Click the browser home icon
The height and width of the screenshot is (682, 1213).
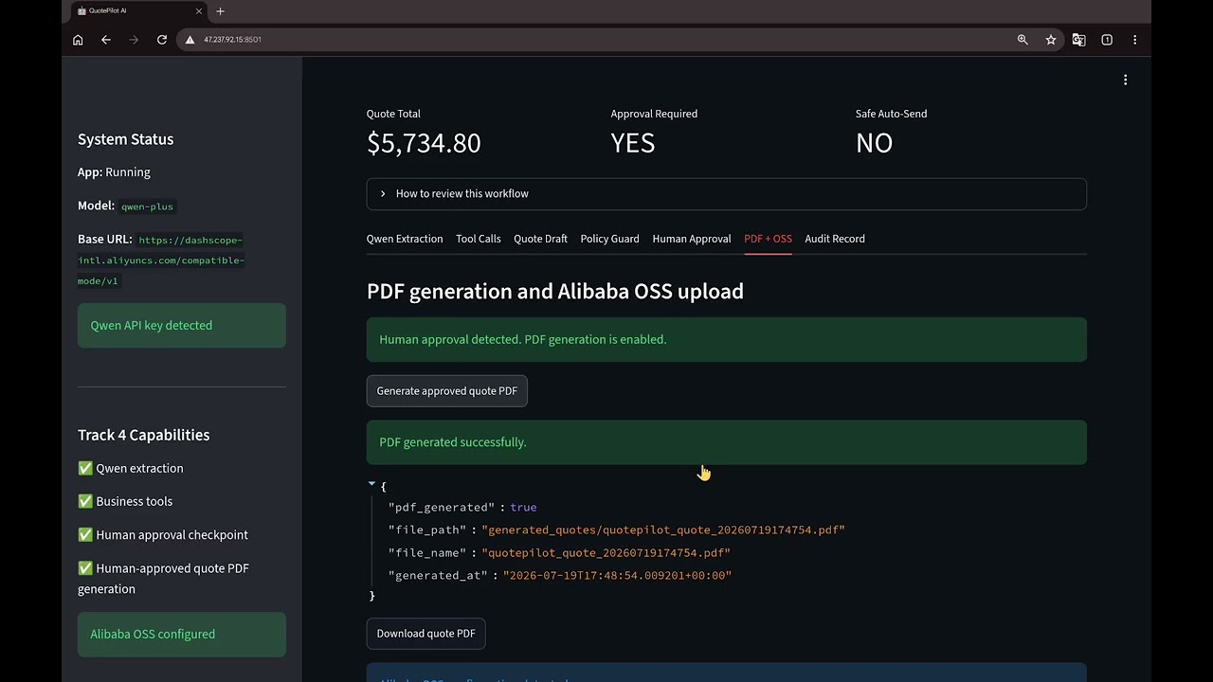(x=78, y=40)
